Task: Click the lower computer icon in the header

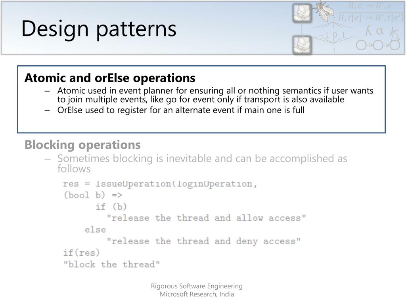Action: click(302, 44)
